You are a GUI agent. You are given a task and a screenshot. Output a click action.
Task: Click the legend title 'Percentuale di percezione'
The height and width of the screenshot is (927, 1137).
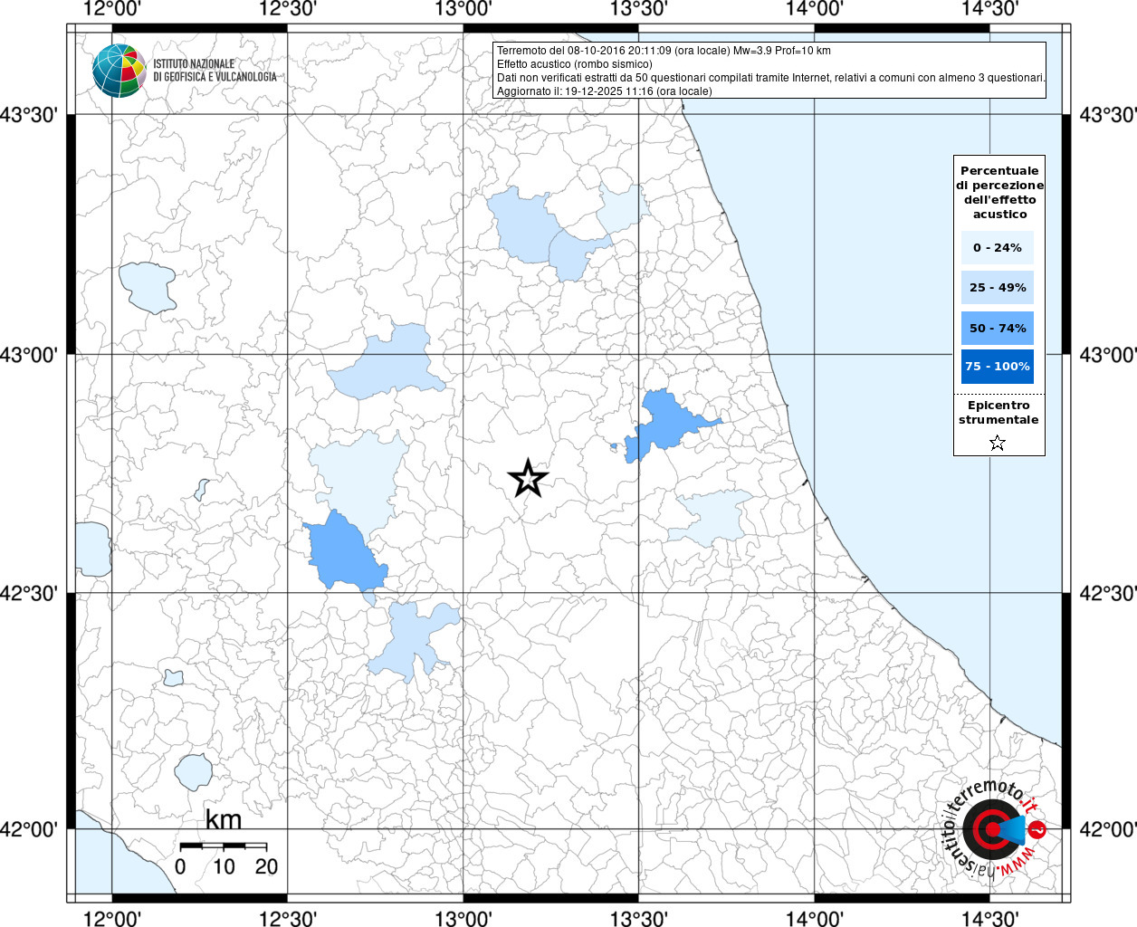(999, 193)
